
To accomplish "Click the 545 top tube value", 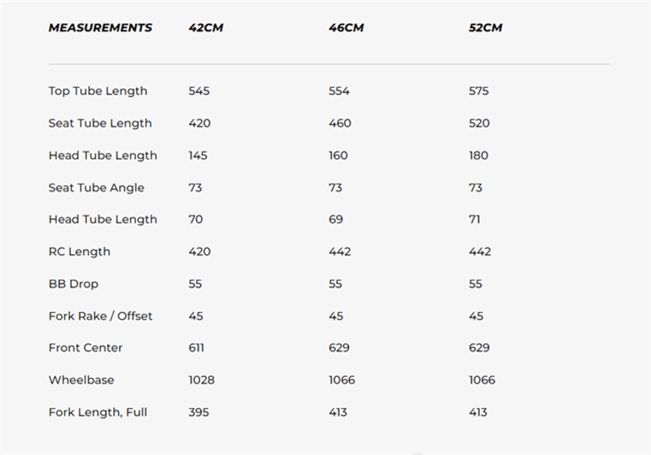I will [x=199, y=91].
